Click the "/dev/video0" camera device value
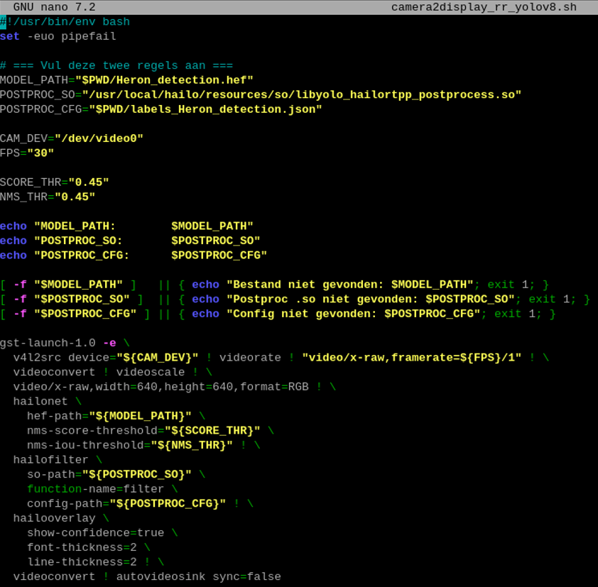The height and width of the screenshot is (587, 598). click(x=99, y=138)
